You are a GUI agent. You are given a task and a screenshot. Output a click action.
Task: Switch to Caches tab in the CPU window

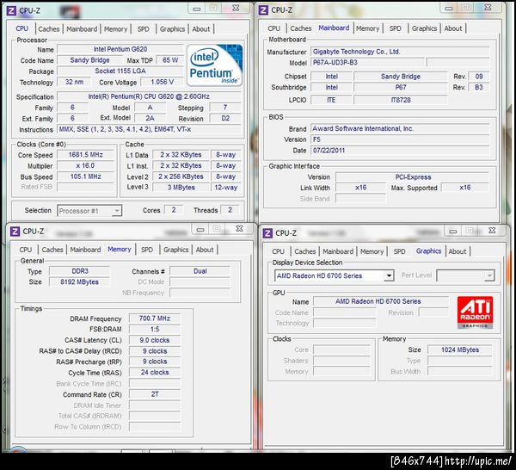[x=49, y=29]
